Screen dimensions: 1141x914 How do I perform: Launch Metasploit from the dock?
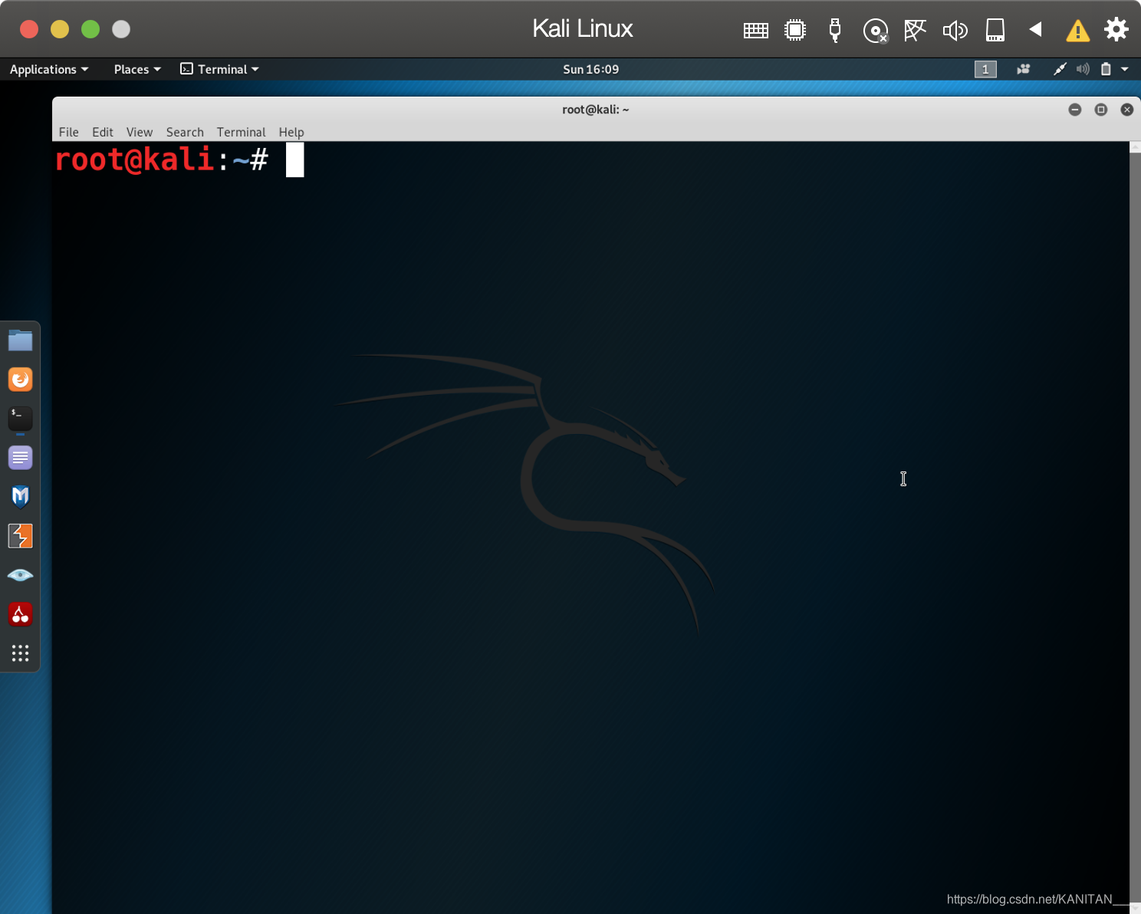(20, 497)
